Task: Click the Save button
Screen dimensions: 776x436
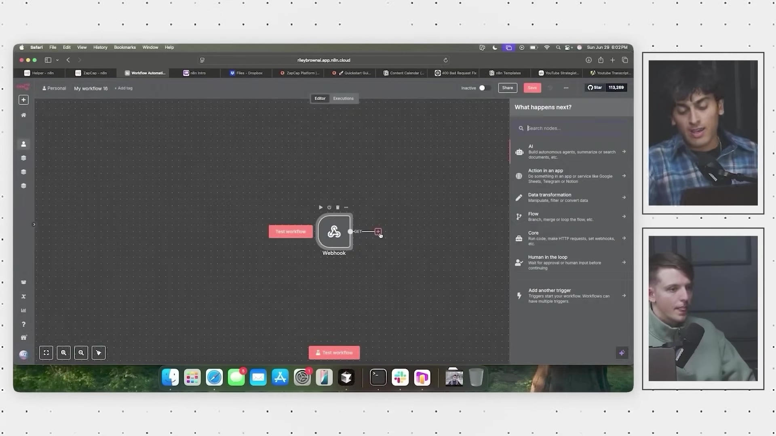Action: 532,88
